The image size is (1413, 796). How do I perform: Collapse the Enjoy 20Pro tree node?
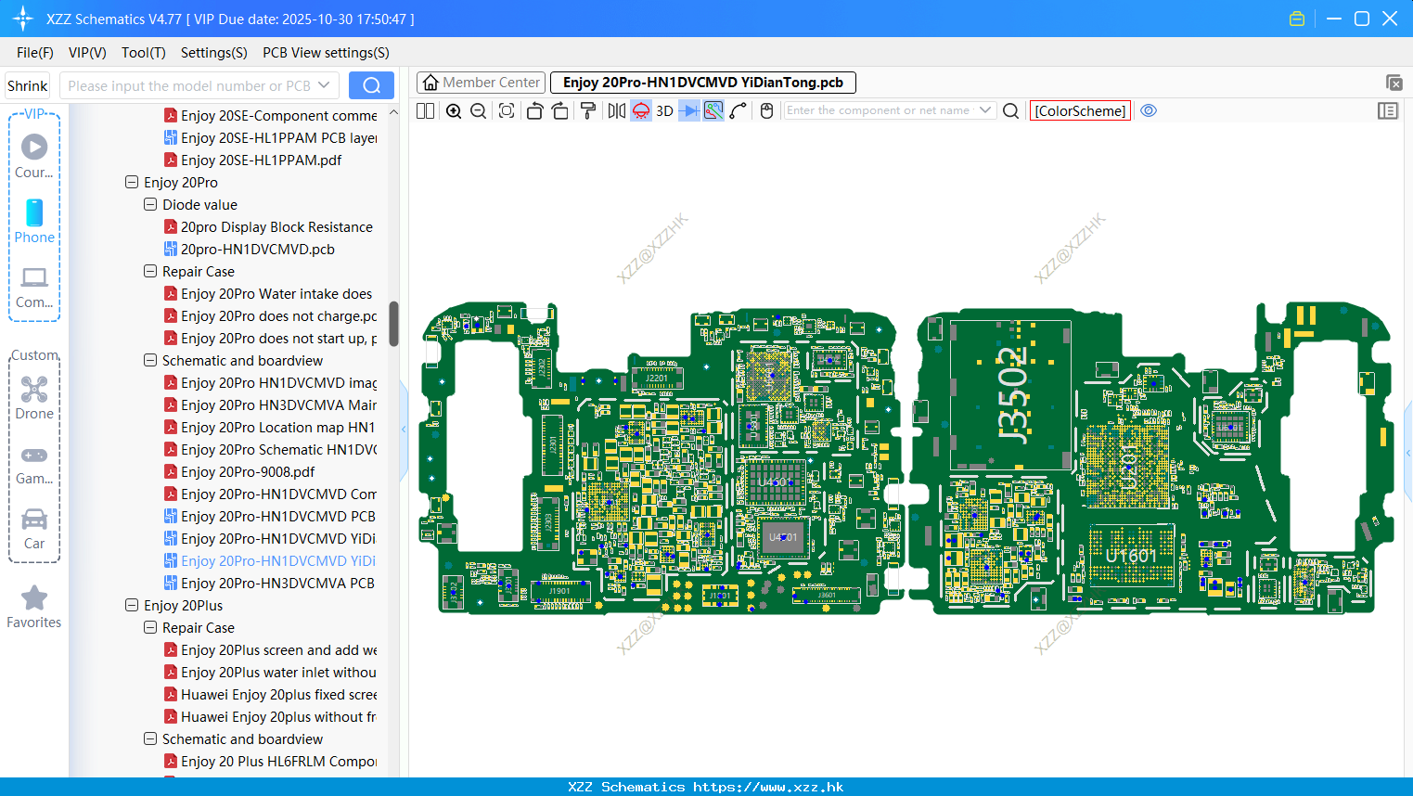click(x=132, y=183)
